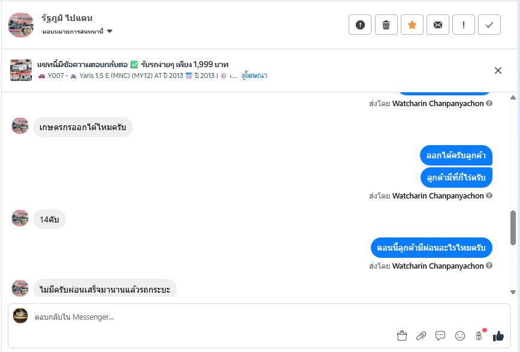Click the baht payment icon
Image resolution: width=520 pixels, height=352 pixels.
click(479, 336)
